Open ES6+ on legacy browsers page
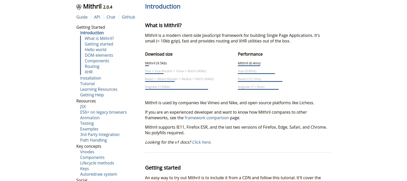 point(103,112)
